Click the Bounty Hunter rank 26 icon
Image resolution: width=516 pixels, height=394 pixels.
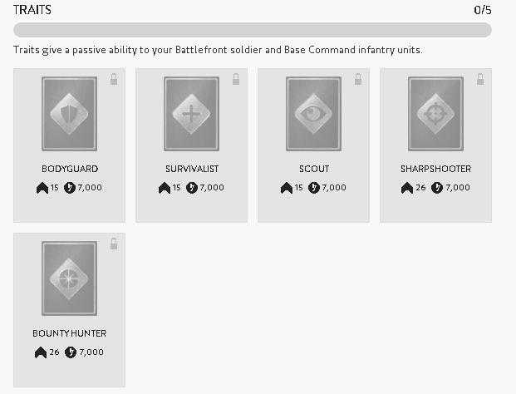pos(41,352)
